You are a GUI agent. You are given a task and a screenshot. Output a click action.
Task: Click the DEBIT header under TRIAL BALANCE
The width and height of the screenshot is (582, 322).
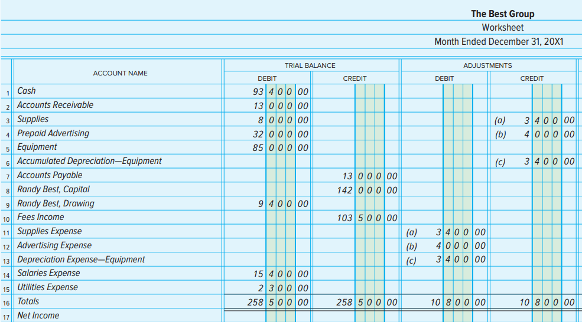(267, 78)
